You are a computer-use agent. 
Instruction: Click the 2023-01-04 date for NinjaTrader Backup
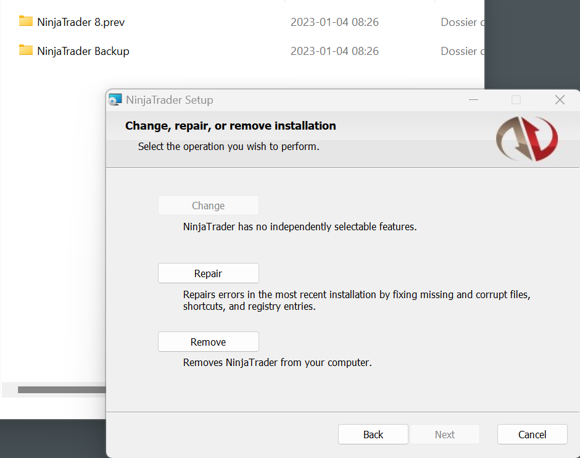[334, 51]
